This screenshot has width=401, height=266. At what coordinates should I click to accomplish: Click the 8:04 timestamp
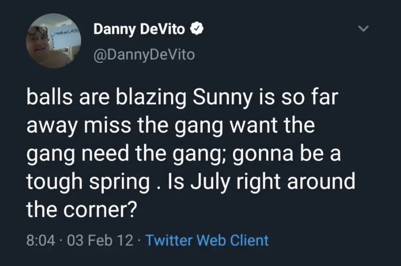click(x=39, y=240)
